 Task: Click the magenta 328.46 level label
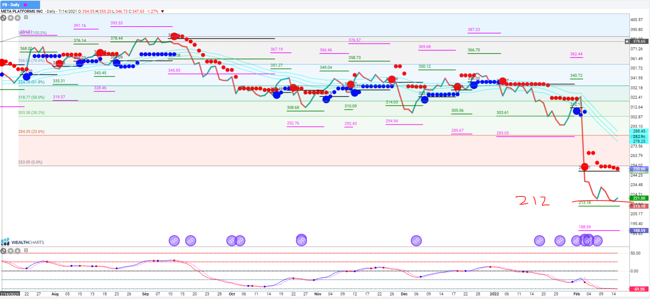(x=100, y=88)
